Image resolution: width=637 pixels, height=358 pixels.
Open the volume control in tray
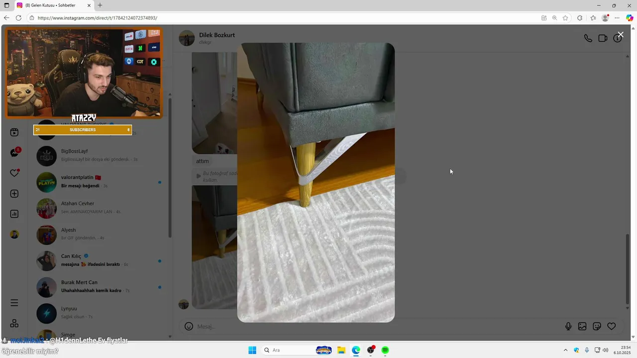[606, 350]
